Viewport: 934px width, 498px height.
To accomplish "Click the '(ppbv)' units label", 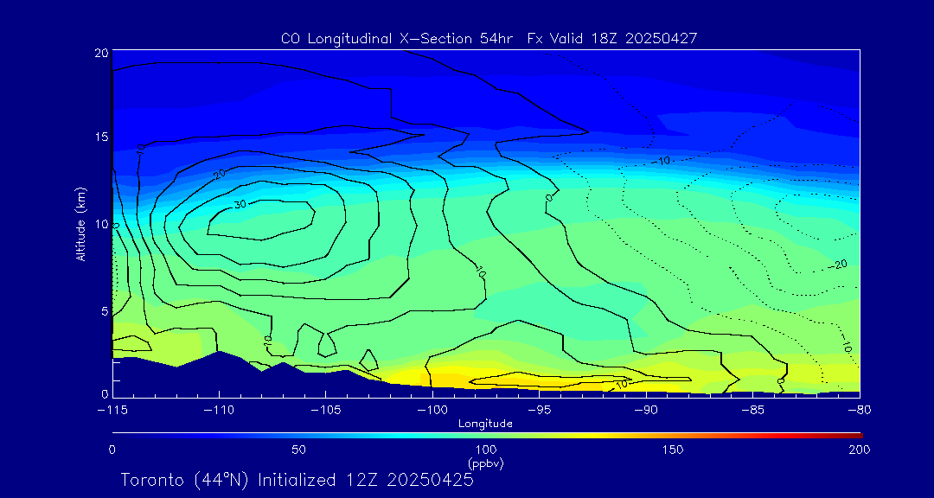I will (486, 463).
